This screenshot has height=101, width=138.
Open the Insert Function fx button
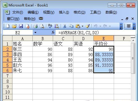point(53,33)
